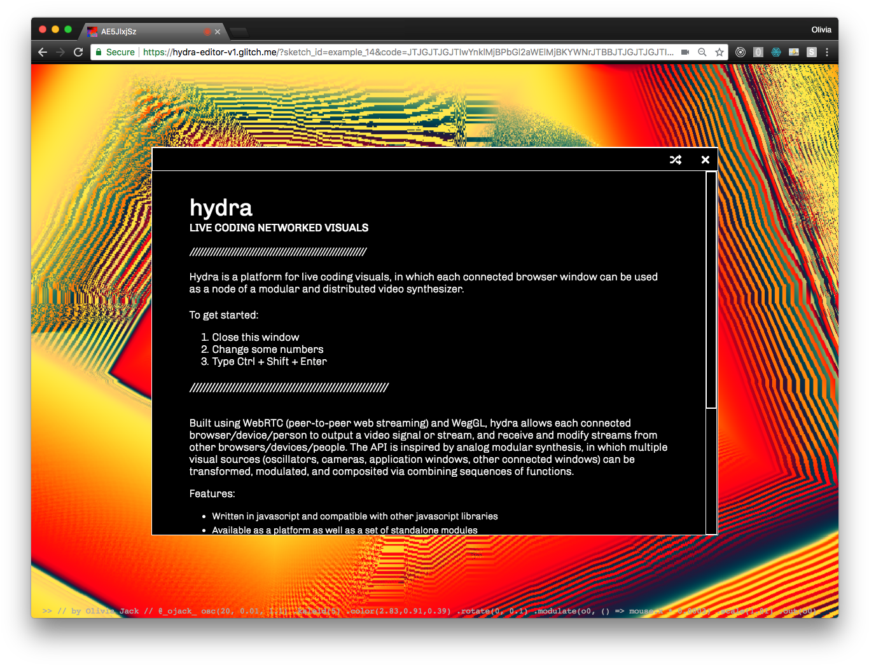Screen dimensions: 869x665
Task: Open the circular target extension icon
Action: tap(740, 52)
